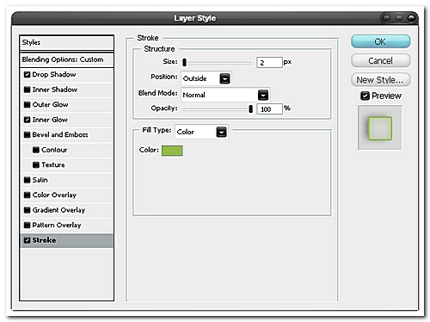Click the Size slider handle
Screen dimensions: 430x322
(185, 62)
